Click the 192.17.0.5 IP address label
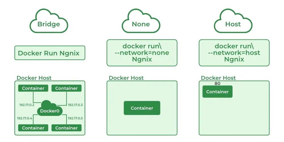The height and width of the screenshot is (142, 284). tap(75, 118)
